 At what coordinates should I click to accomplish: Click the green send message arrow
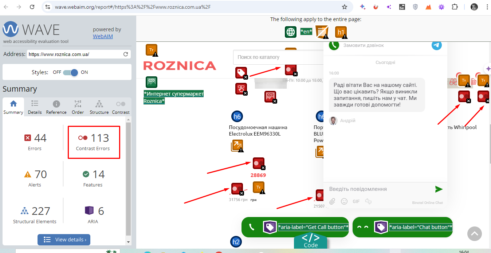[x=439, y=189]
